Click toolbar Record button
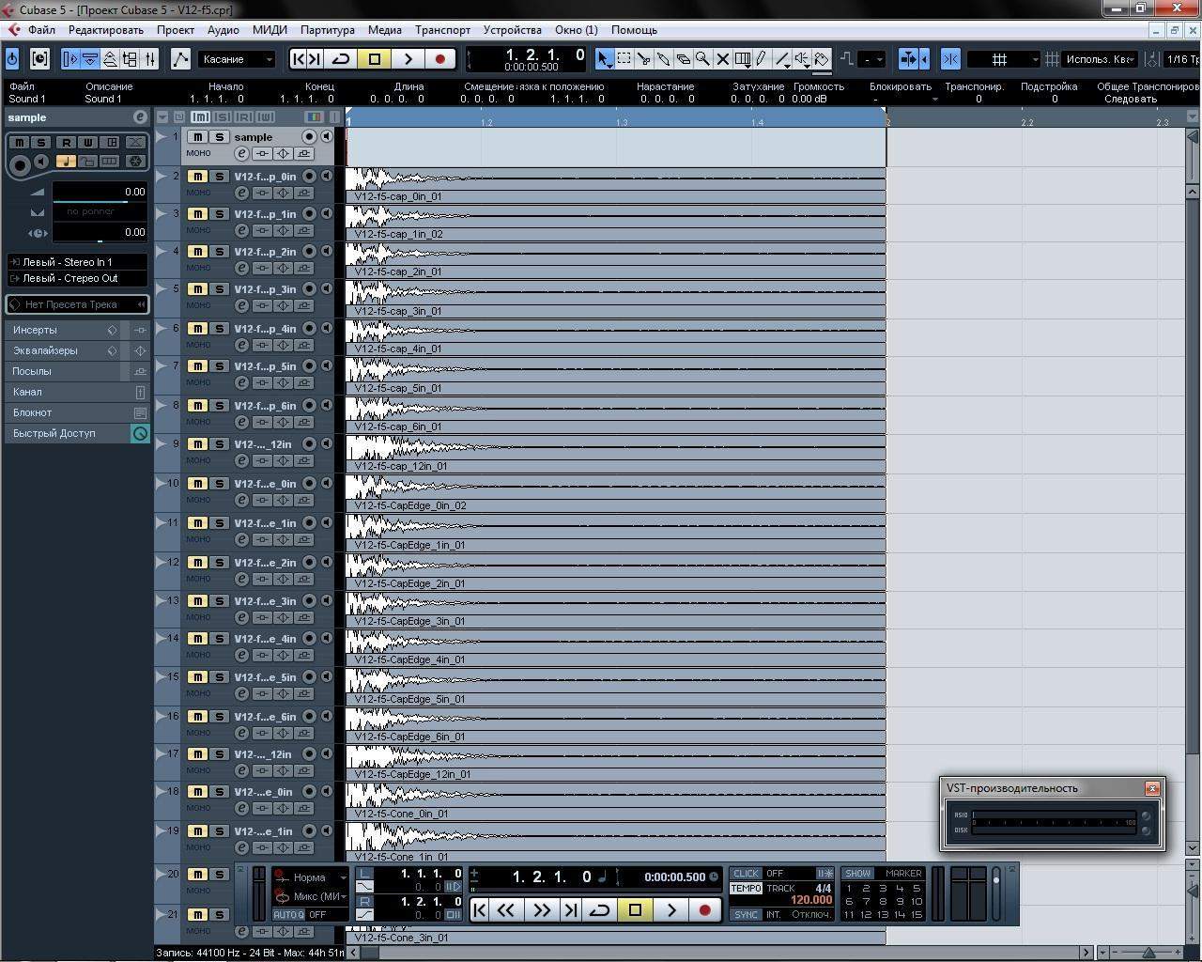The image size is (1202, 962). click(439, 59)
